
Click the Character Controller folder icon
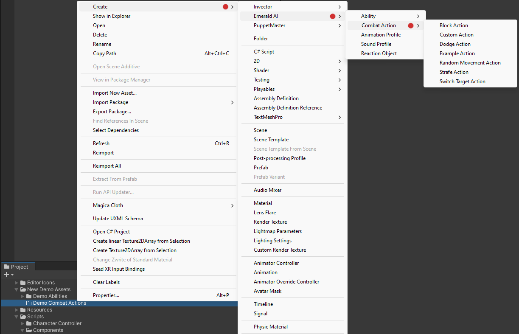[29, 323]
